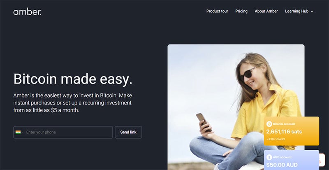
Task: Click the amber logo in header
Action: click(27, 12)
